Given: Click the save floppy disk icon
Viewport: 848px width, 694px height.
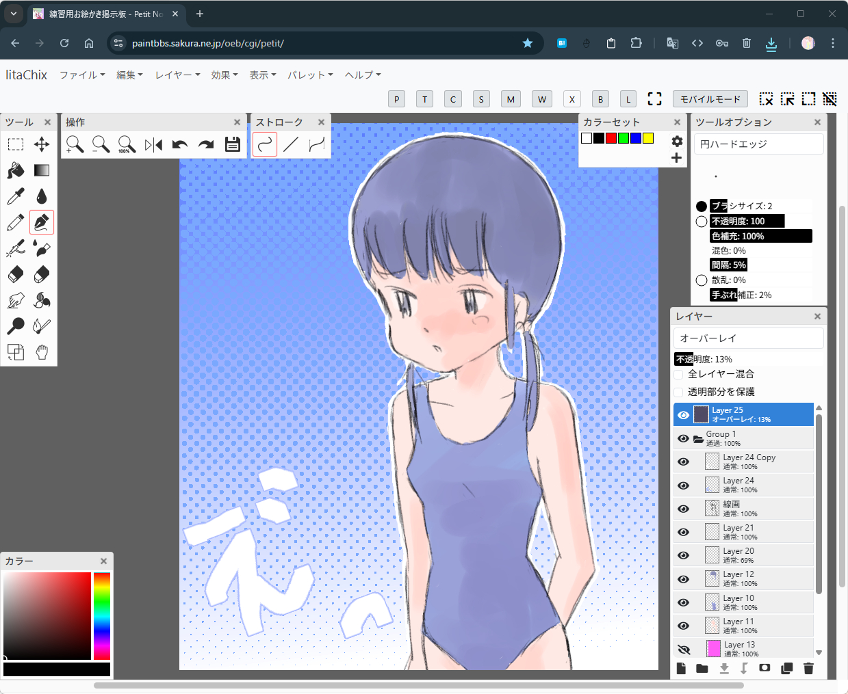Looking at the screenshot, I should 233,144.
